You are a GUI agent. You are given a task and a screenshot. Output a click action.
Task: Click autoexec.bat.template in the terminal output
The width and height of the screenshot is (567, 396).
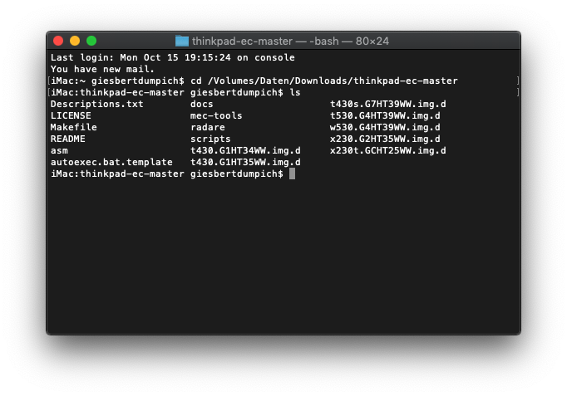pos(111,162)
